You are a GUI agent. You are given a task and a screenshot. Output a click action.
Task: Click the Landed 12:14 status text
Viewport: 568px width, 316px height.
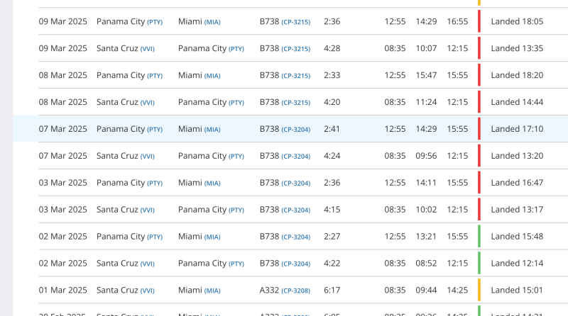tap(517, 264)
